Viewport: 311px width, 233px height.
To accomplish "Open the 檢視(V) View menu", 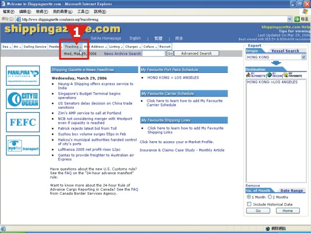I will tap(42, 12).
